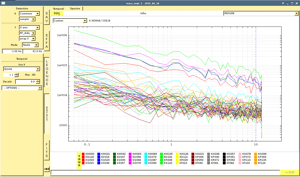
Task: Toggle the vertical LEGENDE button
Action: 47,72
